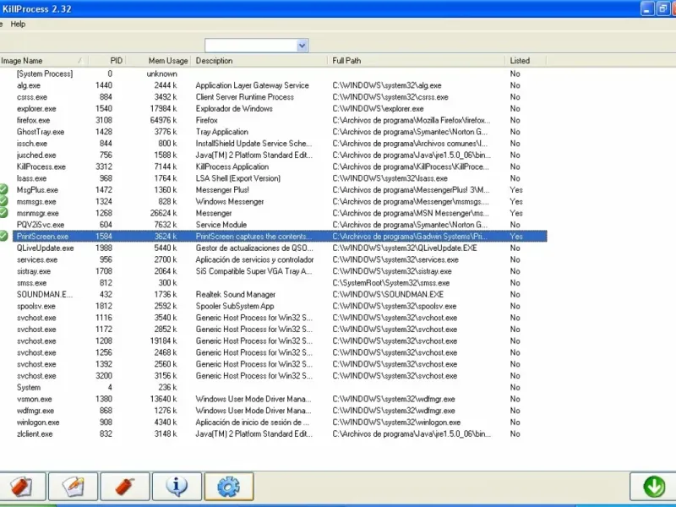Screen dimensions: 676x507
Task: Select the lsass.exe process
Action: (x=31, y=178)
